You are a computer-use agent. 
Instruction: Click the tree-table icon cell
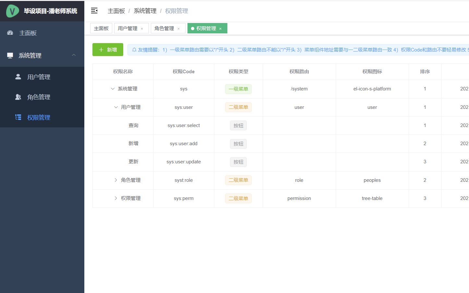click(x=372, y=198)
